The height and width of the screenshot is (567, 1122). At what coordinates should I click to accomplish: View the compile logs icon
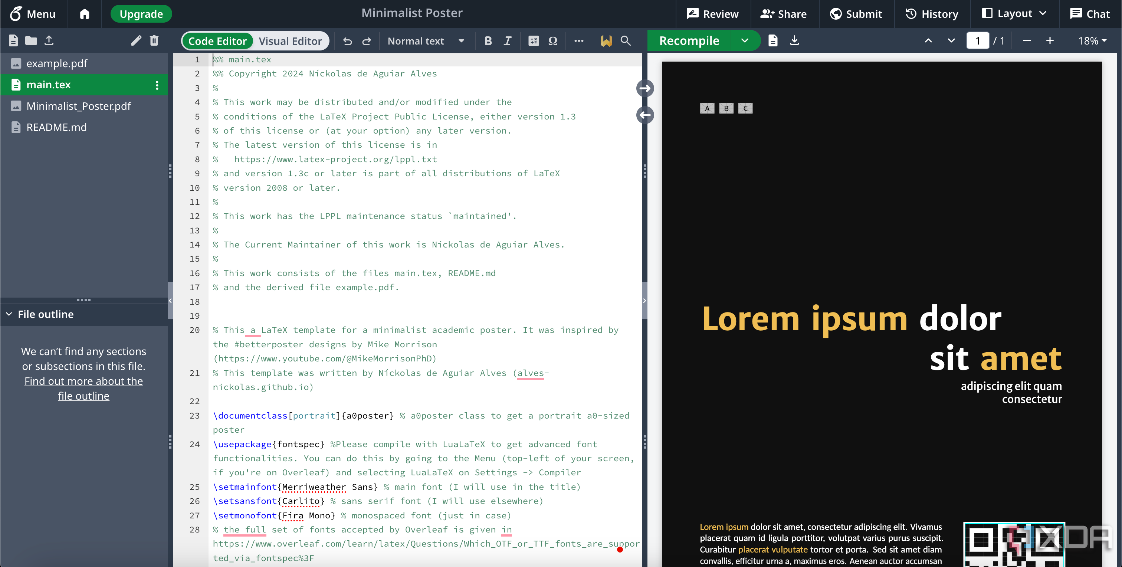[x=773, y=40]
